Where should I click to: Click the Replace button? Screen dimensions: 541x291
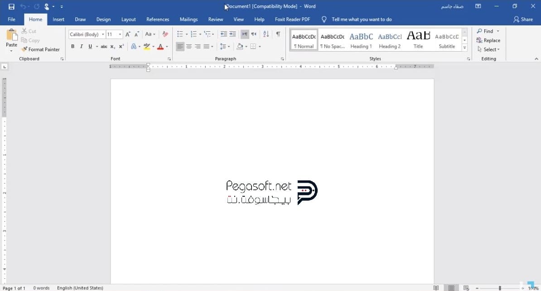click(488, 40)
